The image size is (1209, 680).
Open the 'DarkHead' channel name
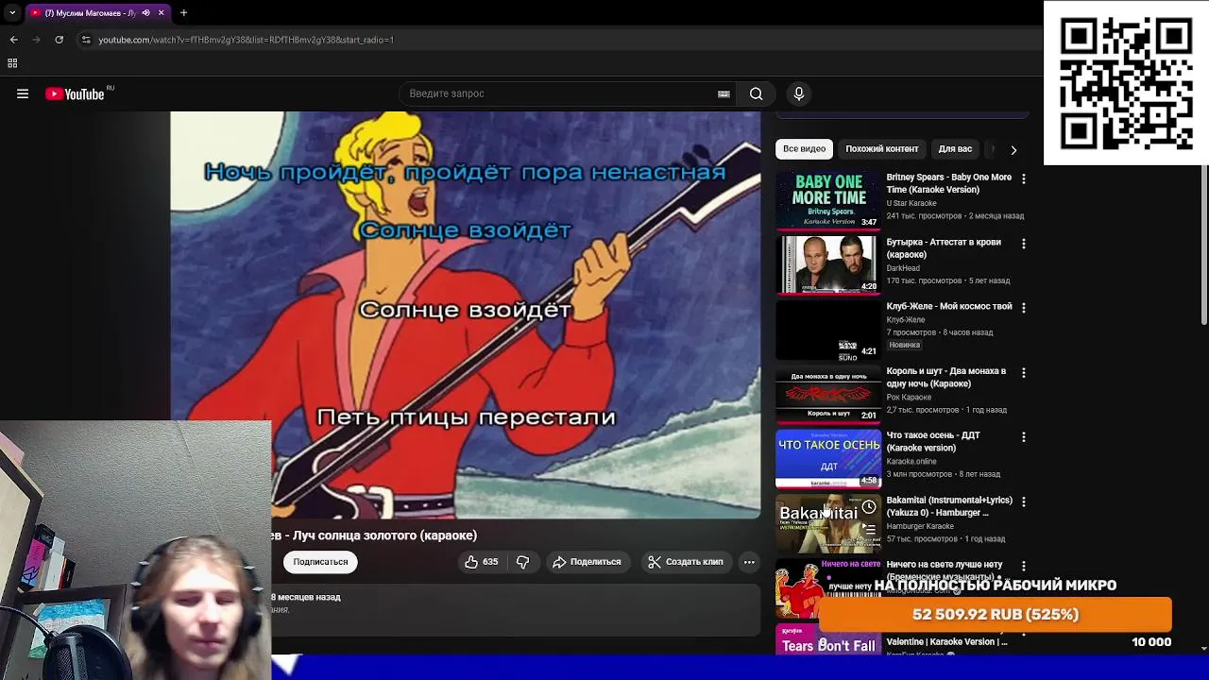pos(903,268)
